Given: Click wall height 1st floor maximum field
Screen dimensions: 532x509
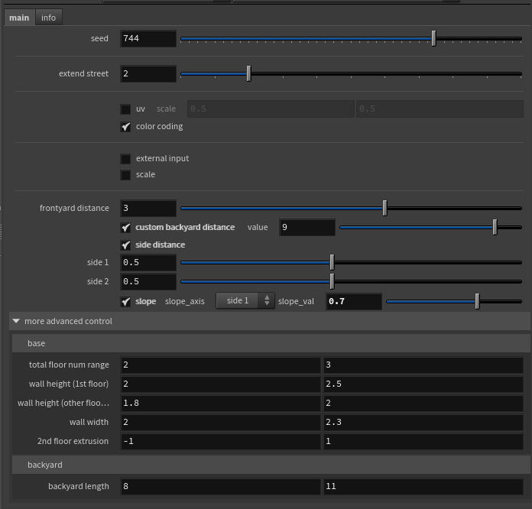Looking at the screenshot, I should (x=423, y=384).
